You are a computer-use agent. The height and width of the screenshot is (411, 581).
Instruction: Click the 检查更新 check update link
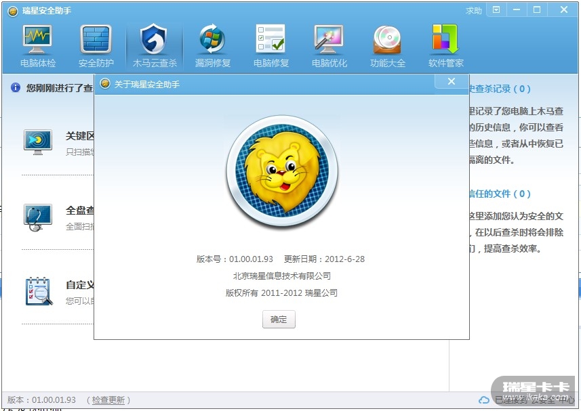tap(108, 400)
